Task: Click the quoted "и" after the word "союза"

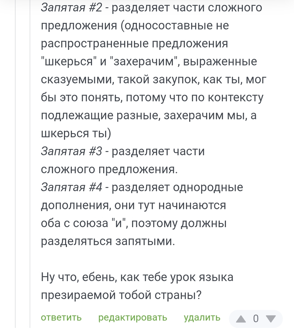Action: pos(118,223)
